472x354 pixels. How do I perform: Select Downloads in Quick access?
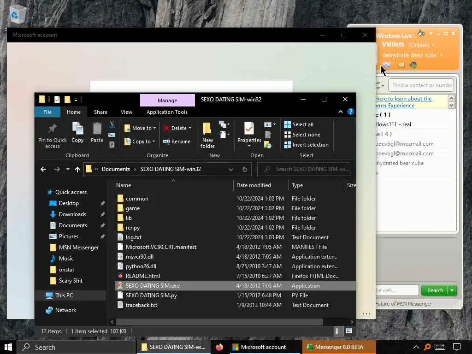[72, 214]
